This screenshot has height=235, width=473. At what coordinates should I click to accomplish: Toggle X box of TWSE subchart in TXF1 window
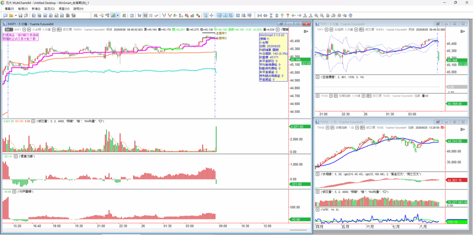[x=317, y=96]
